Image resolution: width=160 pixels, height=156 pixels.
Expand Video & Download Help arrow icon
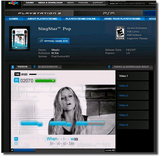[x=109, y=67]
